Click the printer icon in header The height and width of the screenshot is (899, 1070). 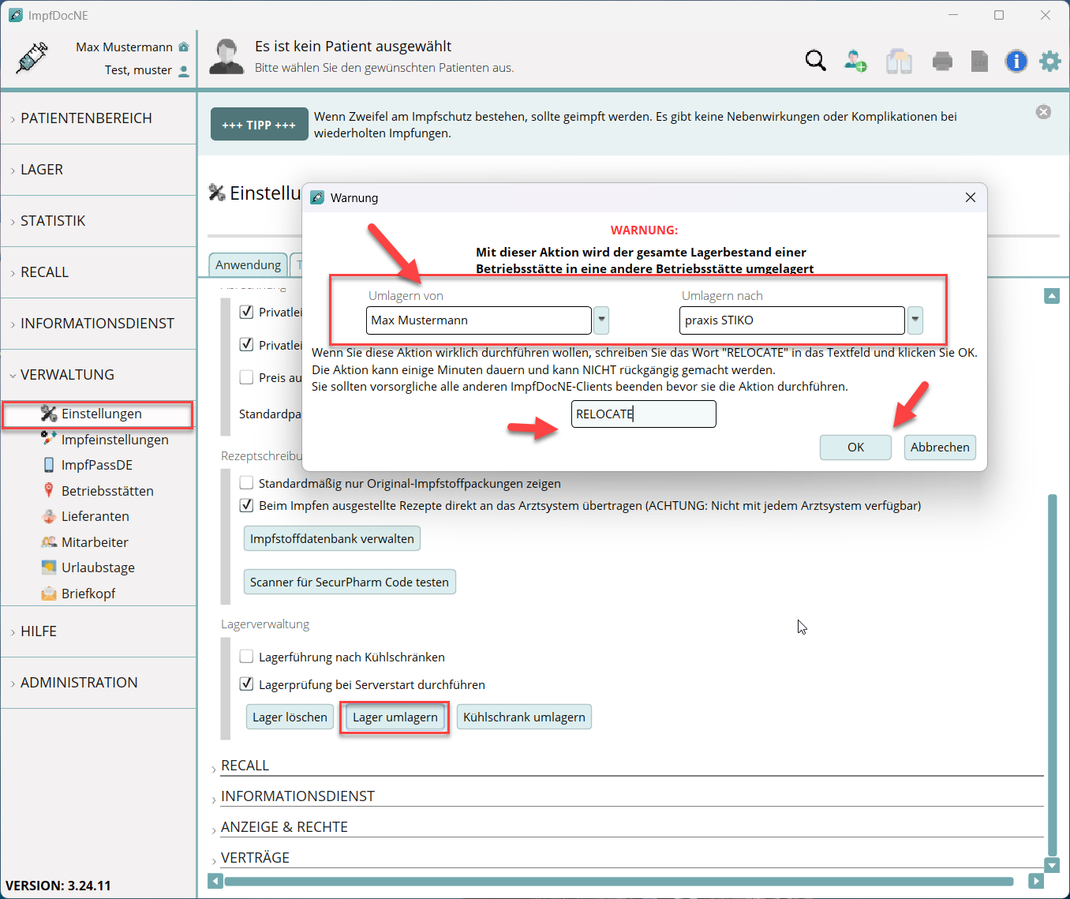pyautogui.click(x=942, y=61)
